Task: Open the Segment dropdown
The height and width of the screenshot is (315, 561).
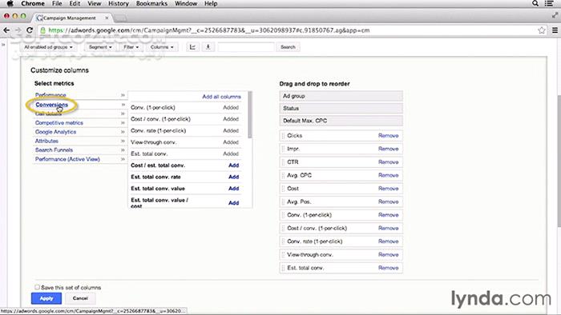Action: pyautogui.click(x=100, y=47)
